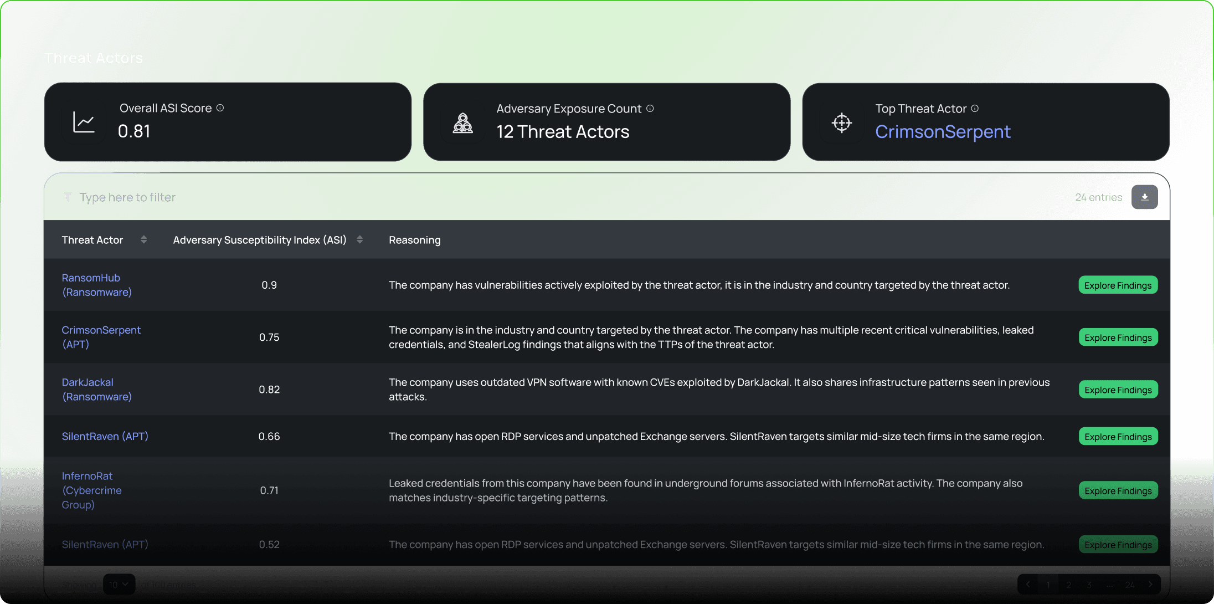This screenshot has width=1214, height=604.
Task: Click the ASI score chart icon
Action: pyautogui.click(x=84, y=122)
